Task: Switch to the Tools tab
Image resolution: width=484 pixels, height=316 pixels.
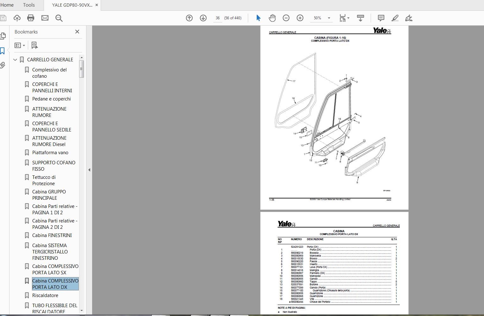Action: coord(29,5)
